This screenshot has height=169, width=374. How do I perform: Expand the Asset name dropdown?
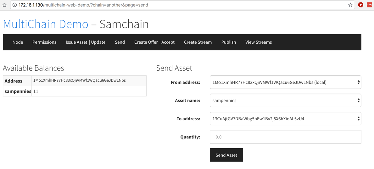tap(285, 101)
